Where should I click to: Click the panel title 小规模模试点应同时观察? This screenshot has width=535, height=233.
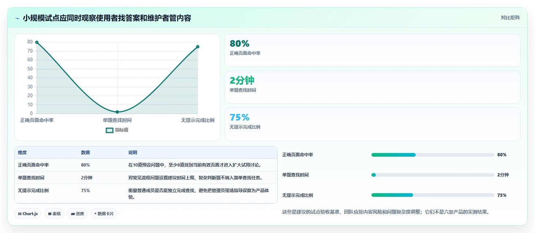click(107, 18)
